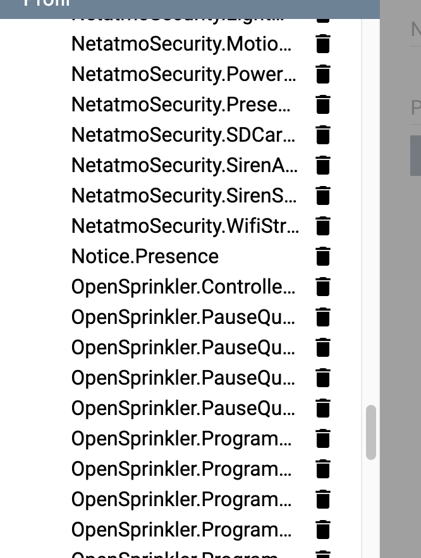
Task: Delete the NetatmoSecurity.SirenS… entry
Action: click(323, 195)
